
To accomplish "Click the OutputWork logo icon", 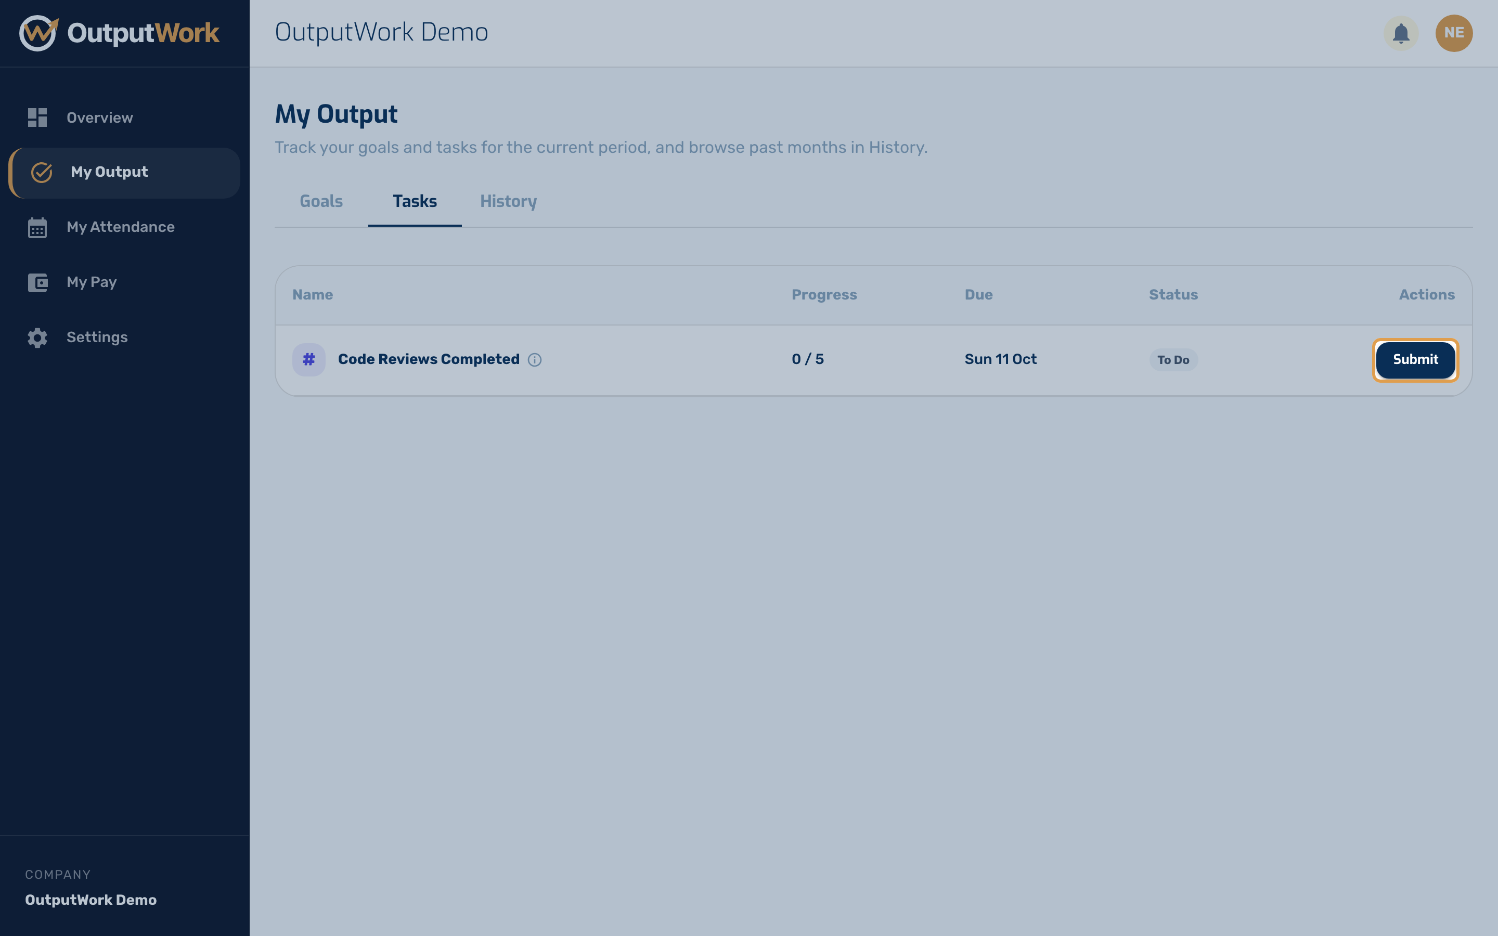I will [x=38, y=33].
